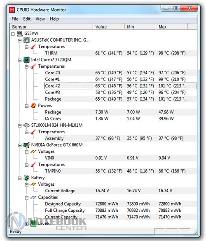Collapse Temperatures under ASUSTeK

pyautogui.click(x=27, y=47)
